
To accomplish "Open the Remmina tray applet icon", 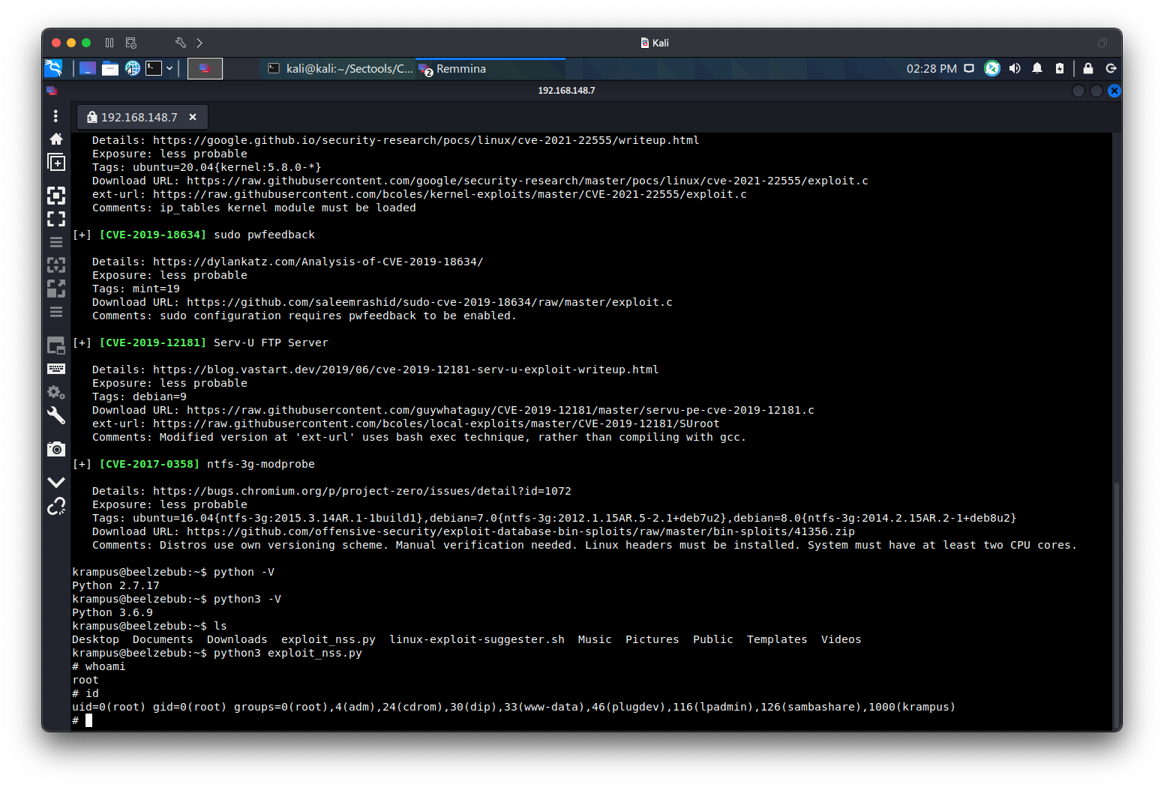I will [992, 68].
